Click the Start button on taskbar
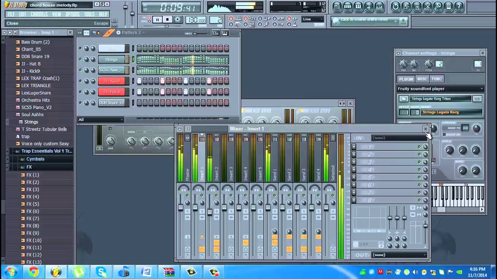Screen dimensions: 497x279 click(x=10, y=272)
